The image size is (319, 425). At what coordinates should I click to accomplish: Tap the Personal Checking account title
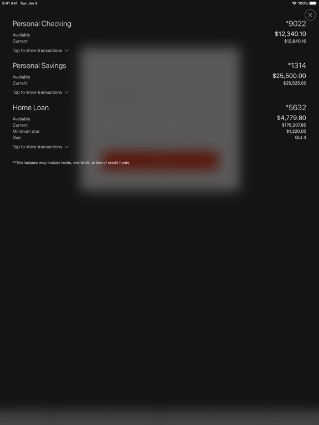pyautogui.click(x=42, y=24)
